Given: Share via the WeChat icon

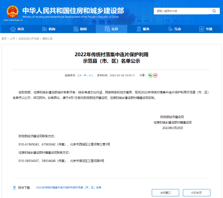Looking at the screenshot, I should coord(150,75).
